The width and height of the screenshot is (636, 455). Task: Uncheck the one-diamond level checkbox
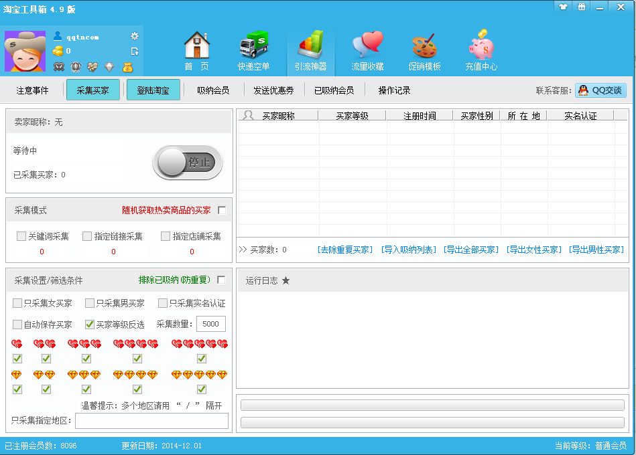[x=17, y=389]
